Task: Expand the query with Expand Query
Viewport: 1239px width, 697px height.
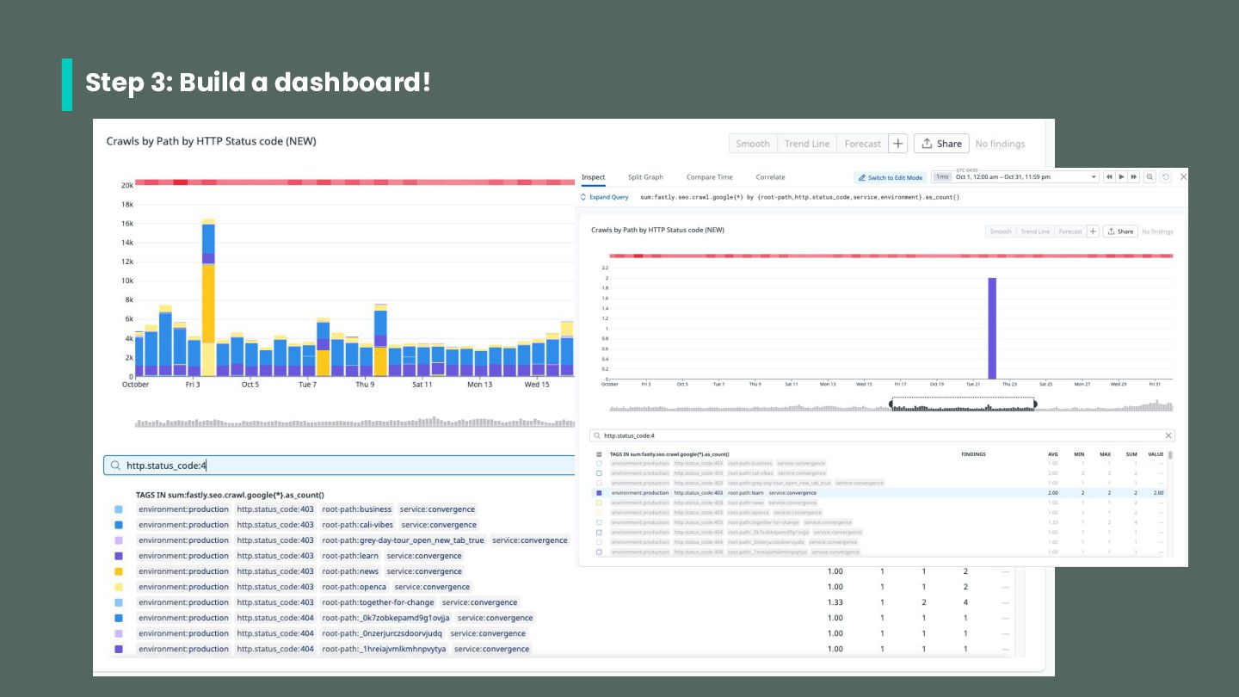Action: (605, 197)
